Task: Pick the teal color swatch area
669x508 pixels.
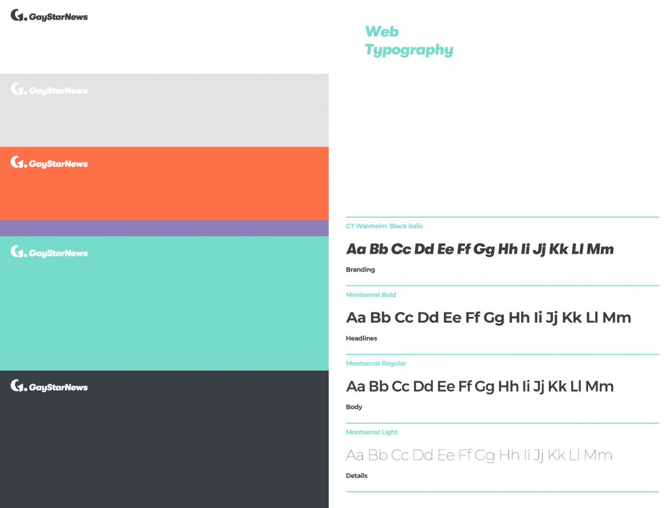Action: [164, 314]
